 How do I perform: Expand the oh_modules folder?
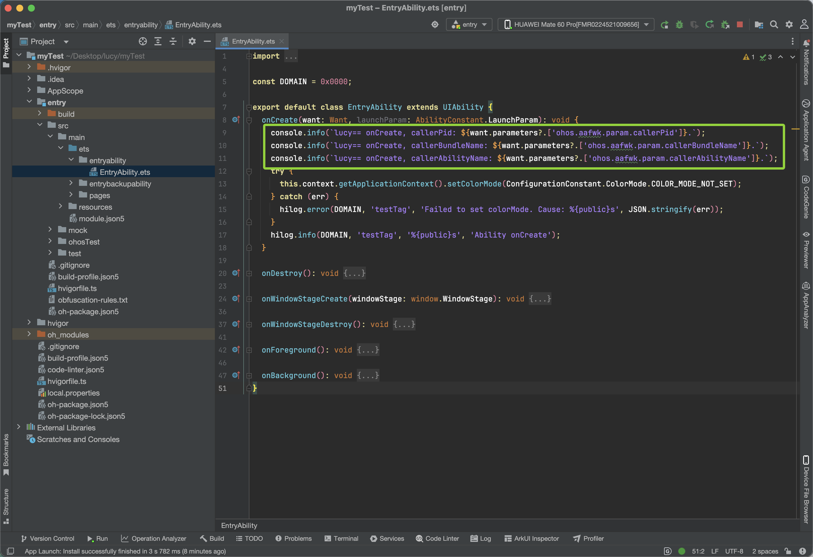click(29, 335)
